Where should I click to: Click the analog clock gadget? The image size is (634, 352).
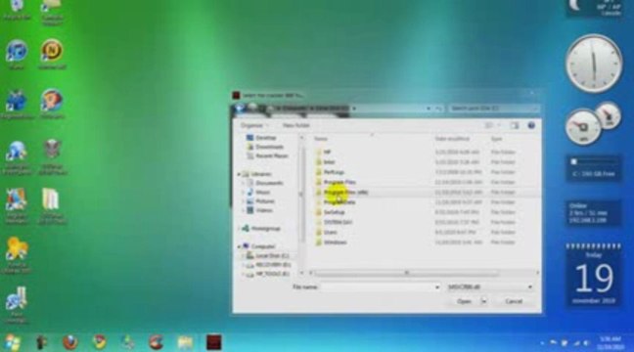(x=594, y=64)
